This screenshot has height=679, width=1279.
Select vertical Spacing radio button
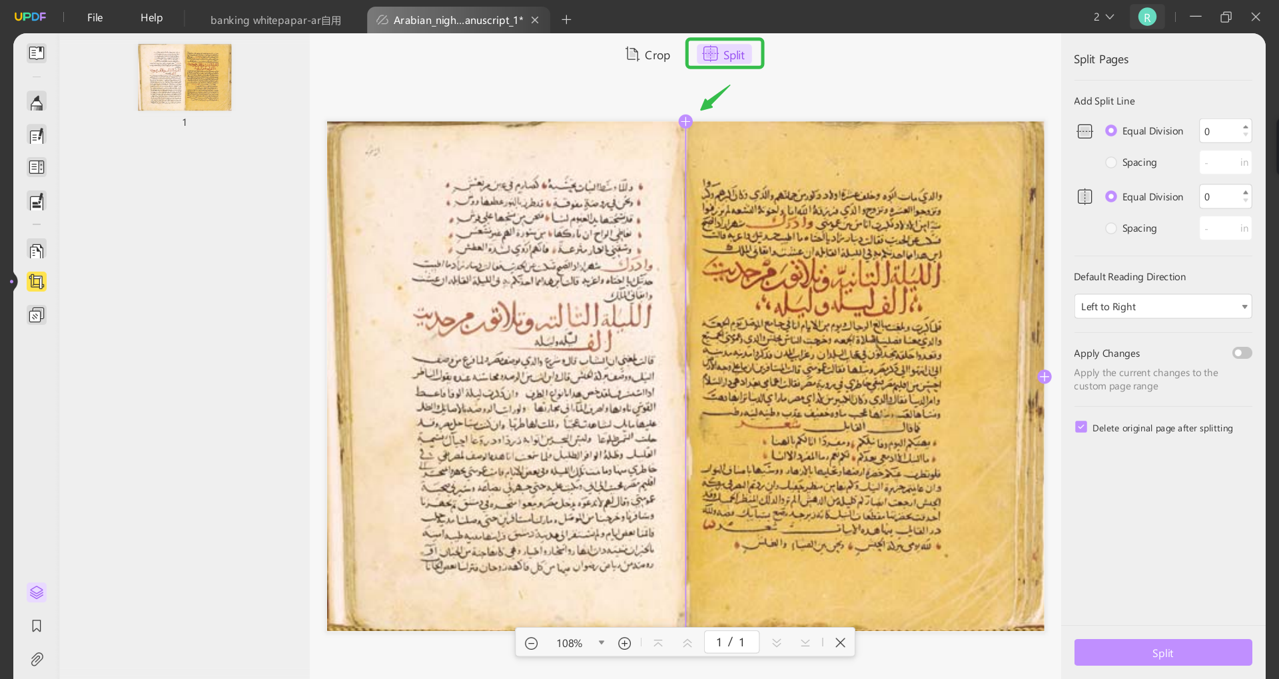coord(1111,228)
